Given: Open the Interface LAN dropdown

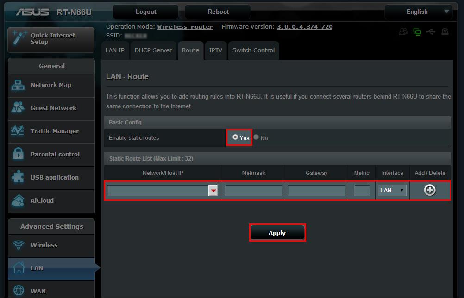Looking at the screenshot, I should pos(392,190).
